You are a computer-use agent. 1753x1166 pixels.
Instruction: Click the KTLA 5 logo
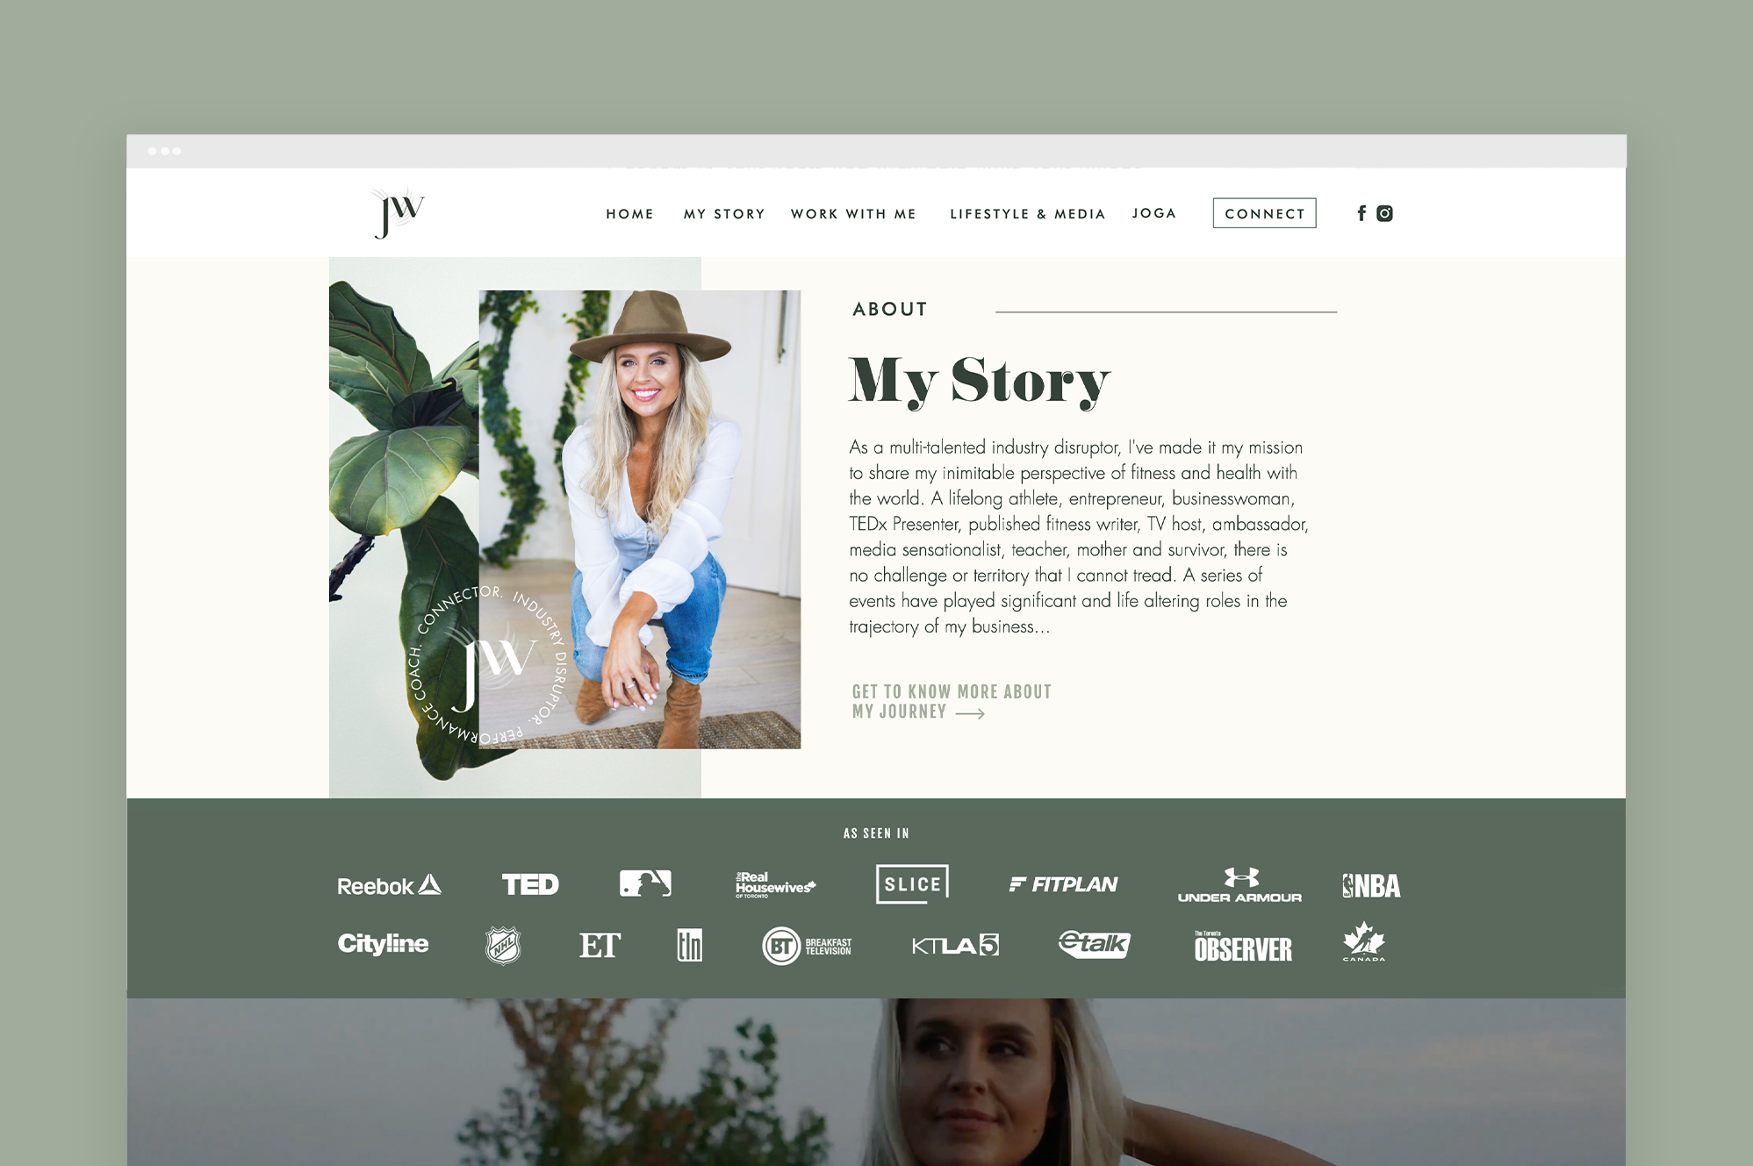pos(955,945)
